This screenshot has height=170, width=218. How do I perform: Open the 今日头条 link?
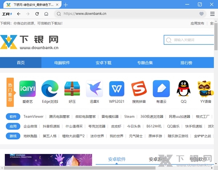point(134,126)
